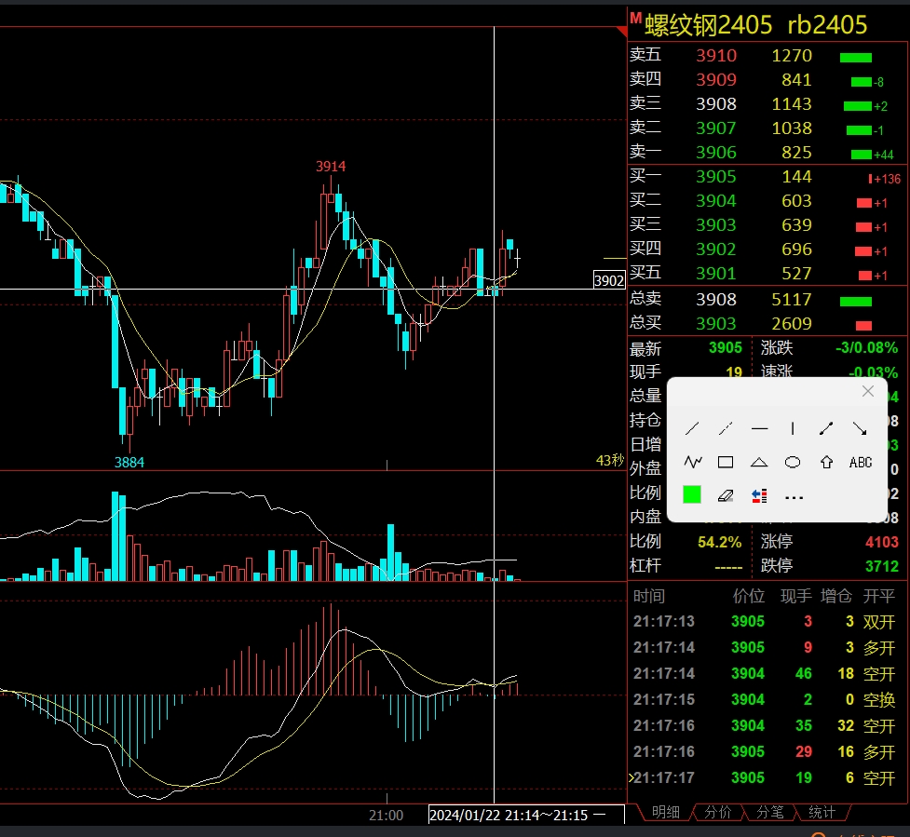Click the 43秒 countdown label
Image resolution: width=910 pixels, height=837 pixels.
click(x=610, y=461)
